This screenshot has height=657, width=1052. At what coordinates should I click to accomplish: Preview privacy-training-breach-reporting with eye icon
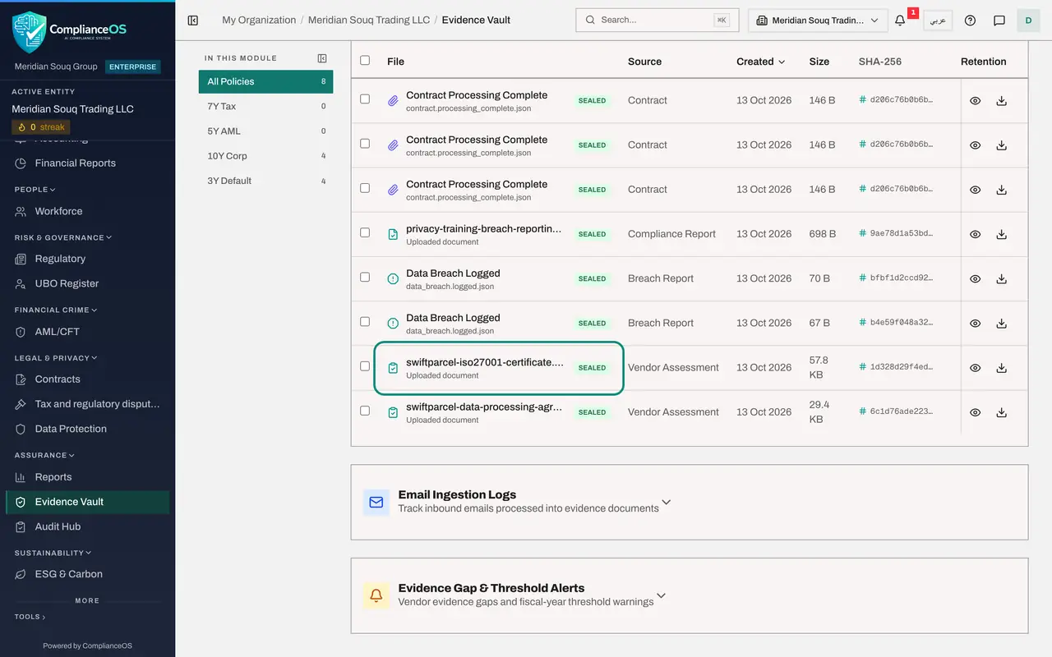point(975,234)
